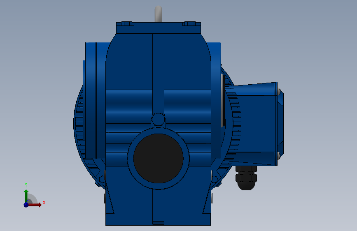Click the green Y axis arrow of triad

[x=26, y=196]
